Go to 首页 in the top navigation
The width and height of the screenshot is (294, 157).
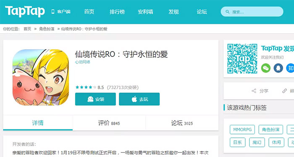(89, 12)
